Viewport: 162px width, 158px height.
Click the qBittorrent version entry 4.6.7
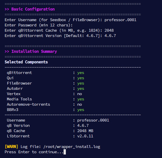pyautogui.click(x=110, y=36)
